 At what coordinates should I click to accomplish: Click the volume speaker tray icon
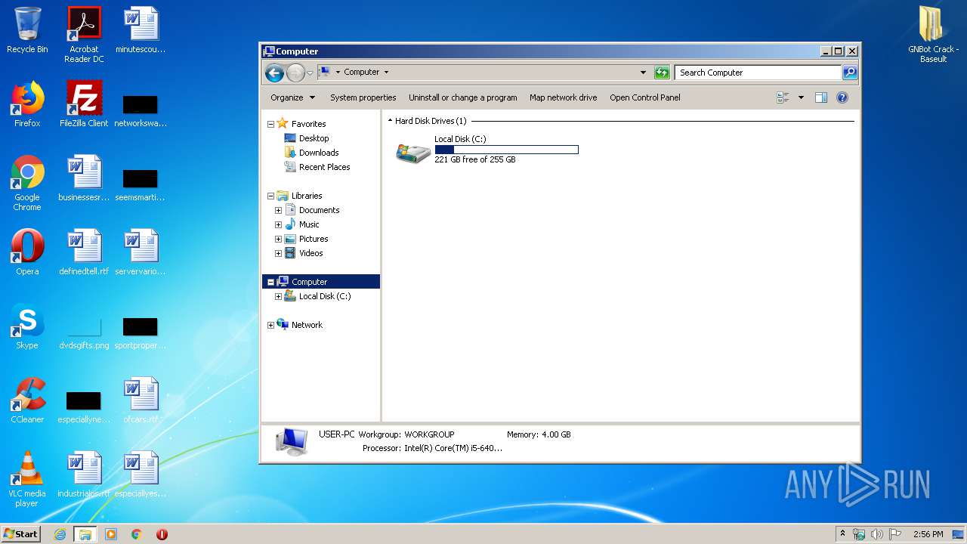tap(877, 534)
